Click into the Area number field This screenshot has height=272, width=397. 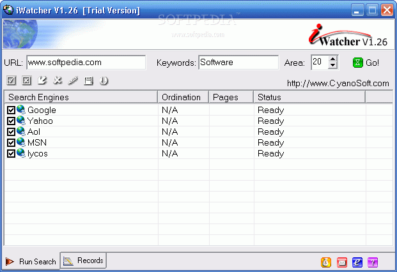click(x=320, y=62)
